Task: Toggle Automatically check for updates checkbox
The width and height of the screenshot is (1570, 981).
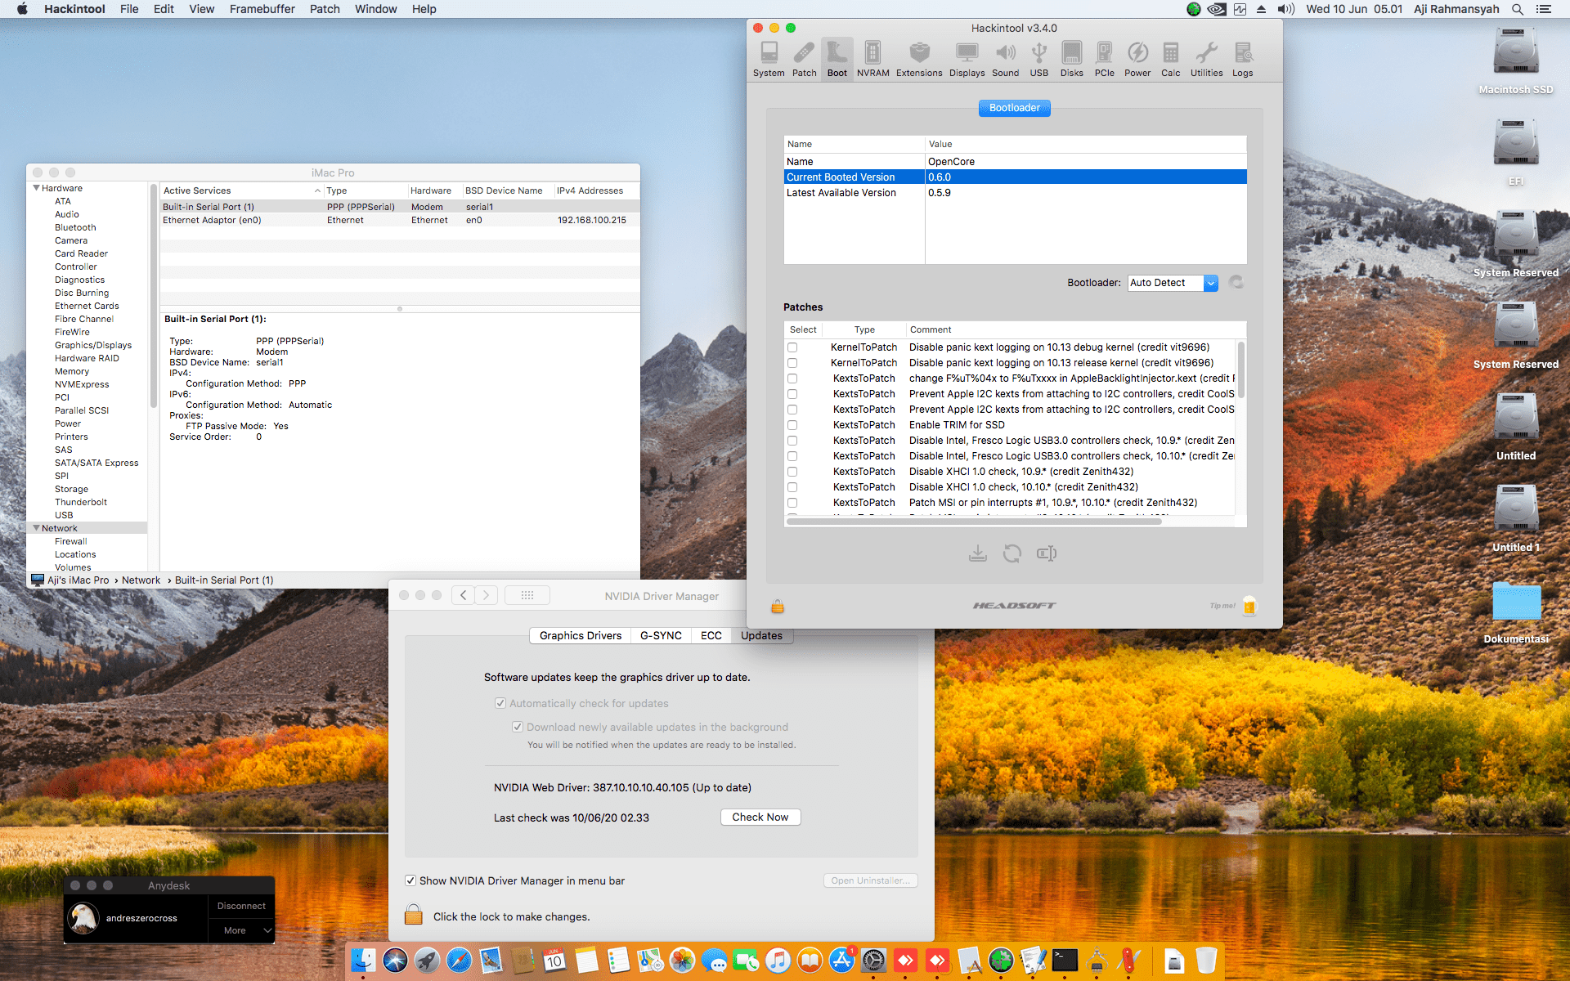Action: point(500,703)
